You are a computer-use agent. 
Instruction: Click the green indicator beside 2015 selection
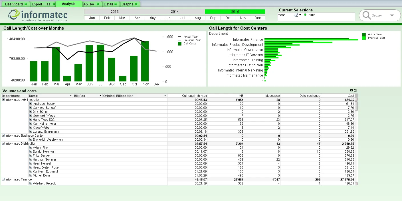click(305, 15)
